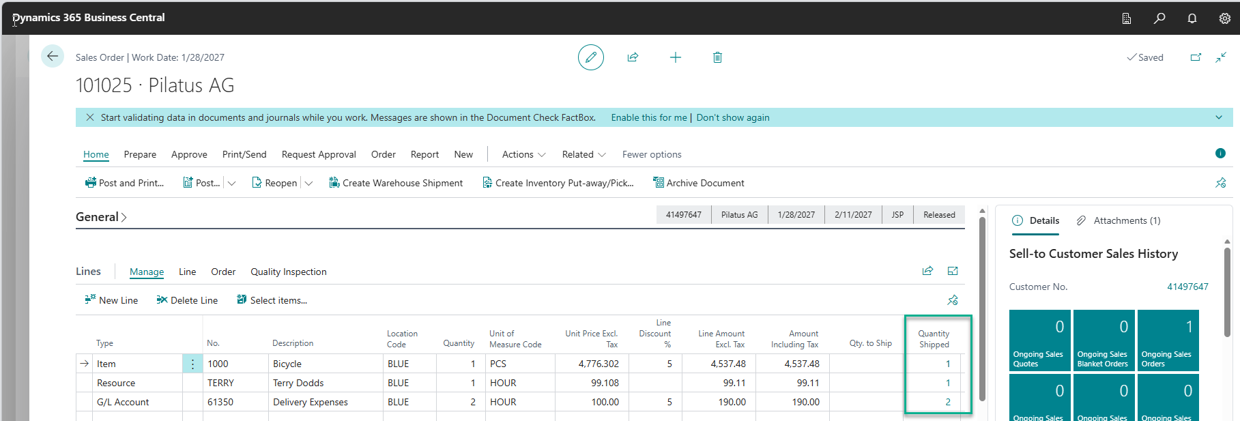Open the search magnifier in the top bar
This screenshot has height=421, width=1240.
click(x=1159, y=18)
